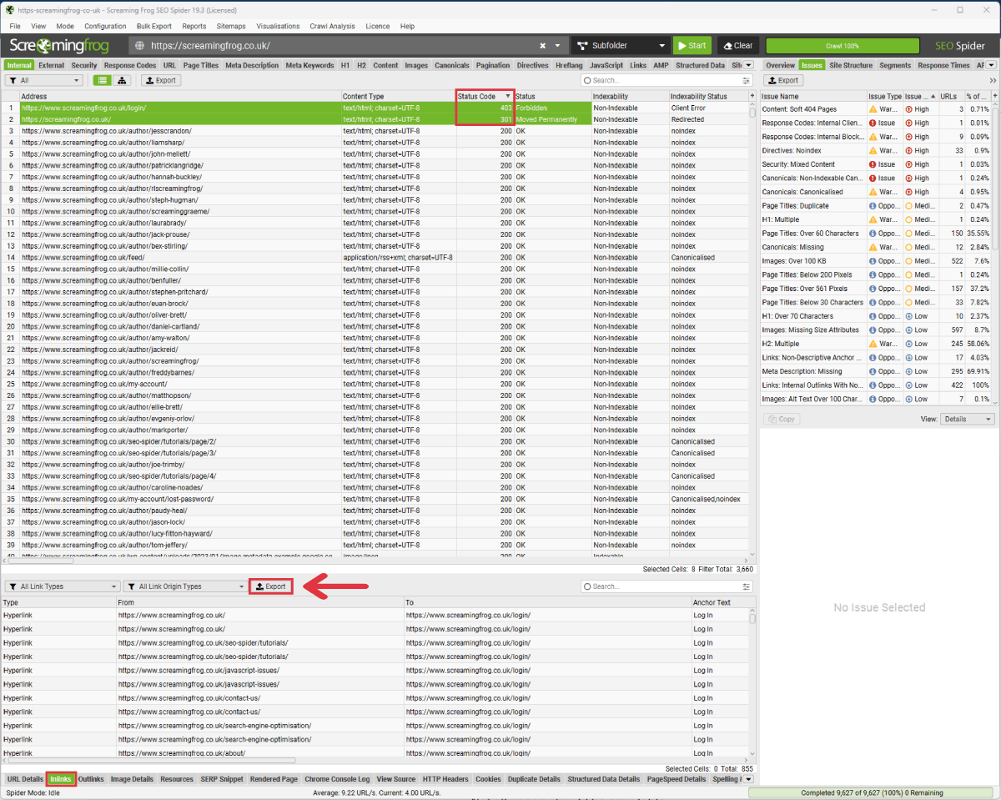Open the Bulk Export menu
The height and width of the screenshot is (800, 1001).
click(x=154, y=27)
